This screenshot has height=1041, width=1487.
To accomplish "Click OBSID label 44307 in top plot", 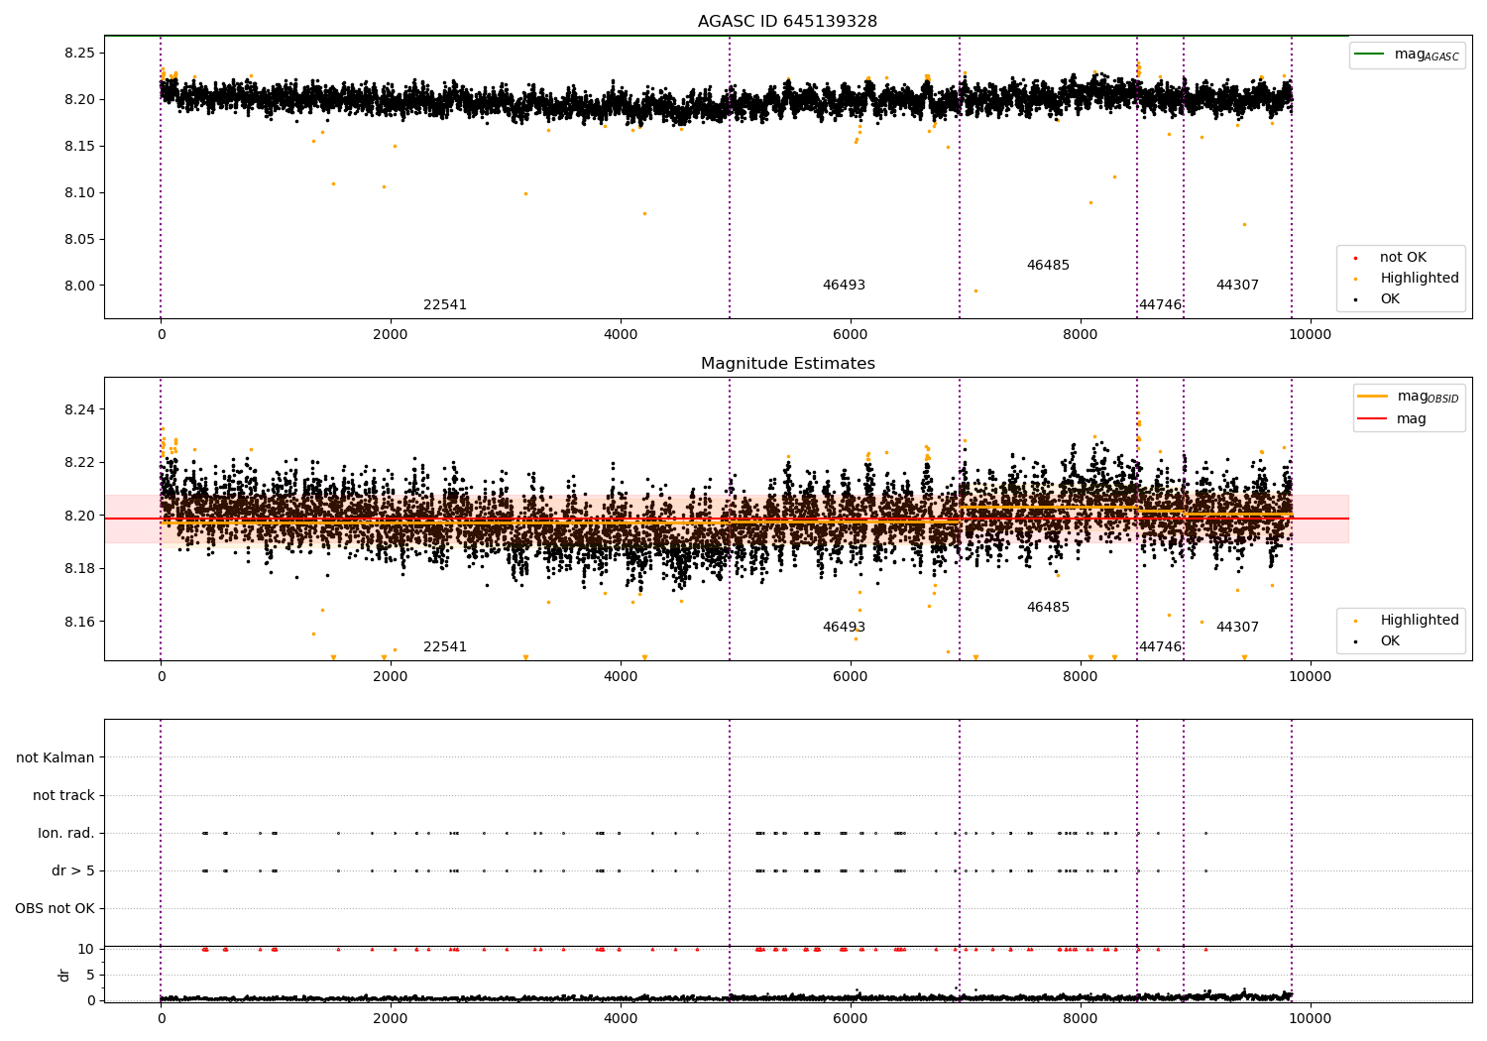I will click(x=1237, y=286).
